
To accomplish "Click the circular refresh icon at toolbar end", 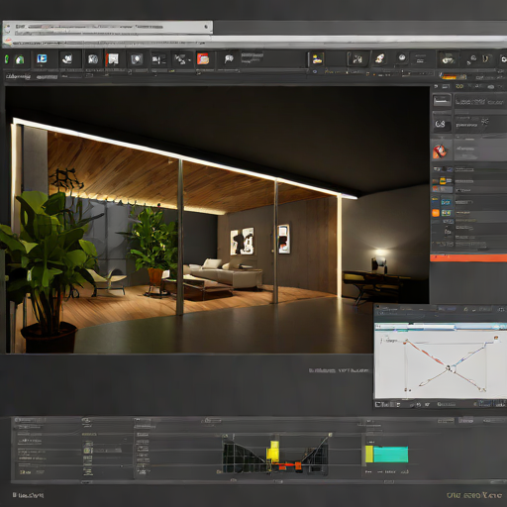I will tap(504, 59).
